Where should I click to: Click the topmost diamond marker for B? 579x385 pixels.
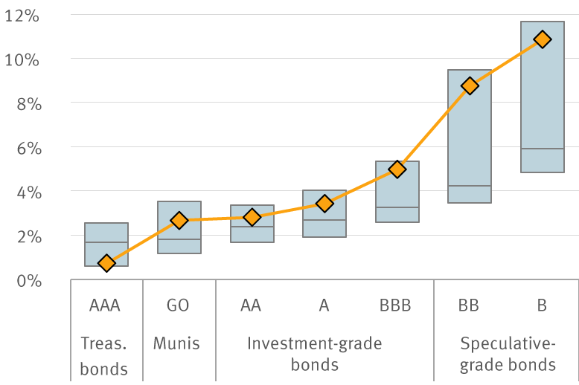click(543, 39)
